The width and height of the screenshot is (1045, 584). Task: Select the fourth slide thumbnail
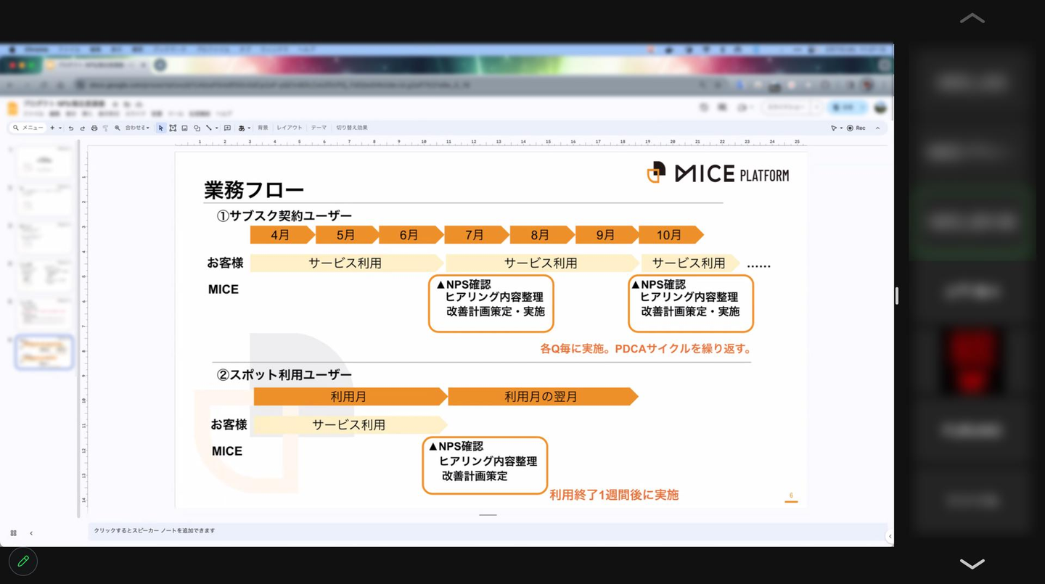pos(44,276)
